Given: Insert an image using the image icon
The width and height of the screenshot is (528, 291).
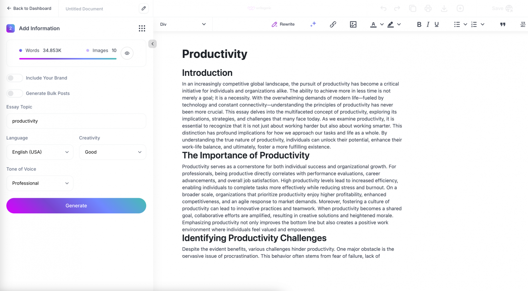Looking at the screenshot, I should point(353,24).
